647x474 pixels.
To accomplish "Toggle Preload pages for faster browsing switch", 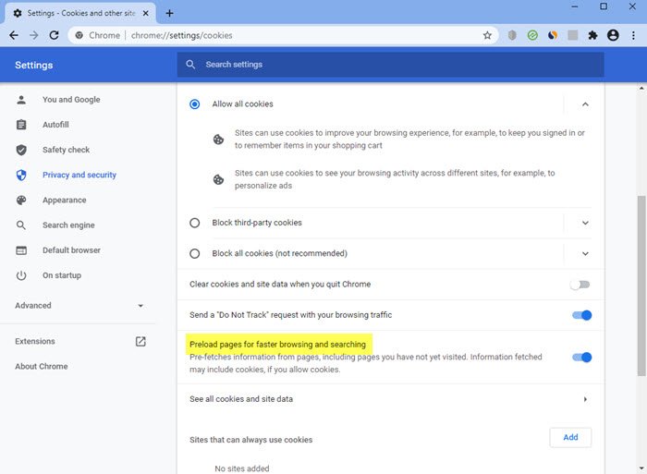I will click(581, 358).
